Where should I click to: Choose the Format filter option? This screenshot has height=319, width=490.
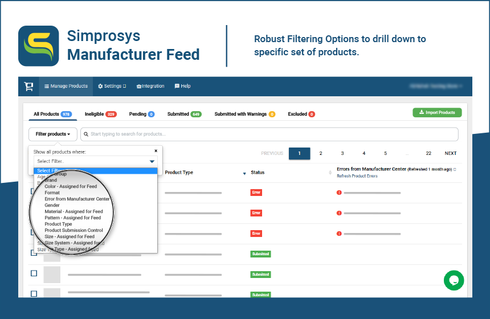(x=52, y=193)
